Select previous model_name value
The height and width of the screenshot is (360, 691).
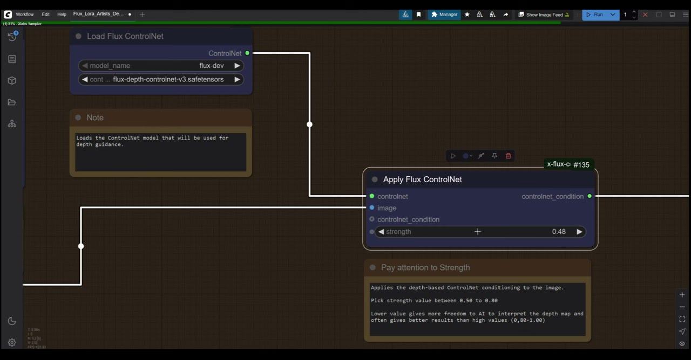tap(84, 66)
